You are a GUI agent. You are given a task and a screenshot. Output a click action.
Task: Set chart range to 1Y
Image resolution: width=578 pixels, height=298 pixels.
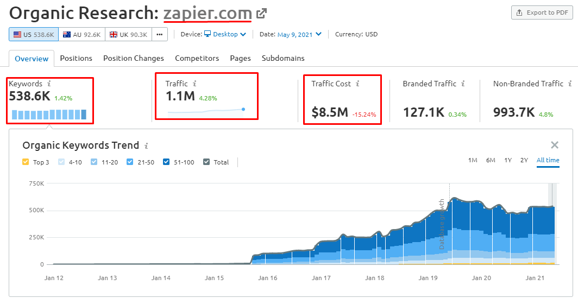tap(508, 160)
